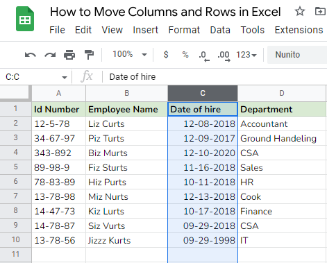Open the Data menu
Viewport: 327px width, 263px height.
[x=220, y=30]
